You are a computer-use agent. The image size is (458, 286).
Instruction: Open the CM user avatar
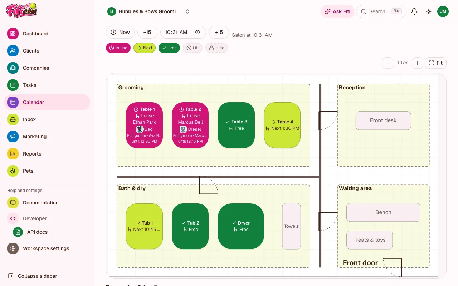click(x=443, y=11)
